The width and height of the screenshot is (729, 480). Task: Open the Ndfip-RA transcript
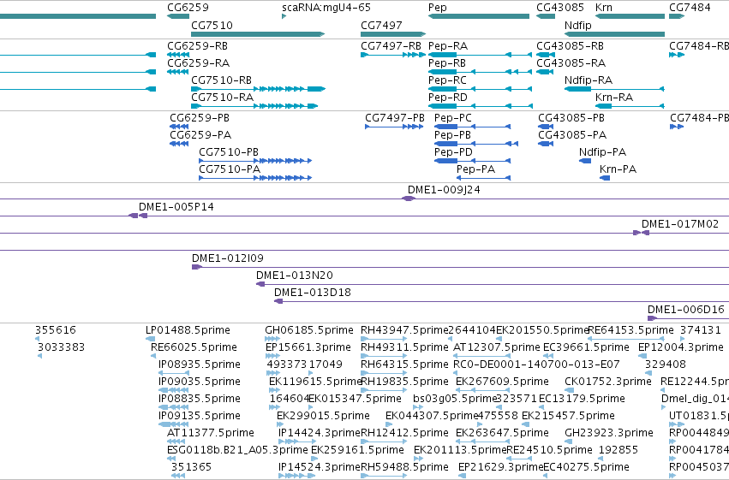tap(614, 89)
